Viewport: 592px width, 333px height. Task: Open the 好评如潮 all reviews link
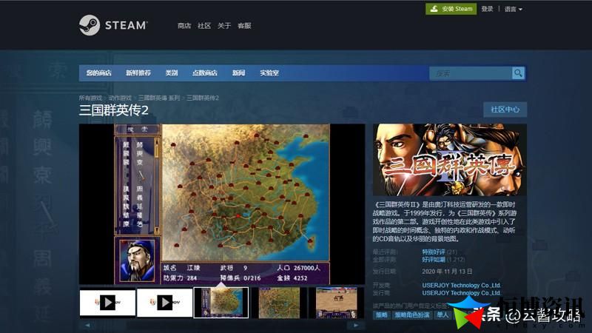(434, 260)
